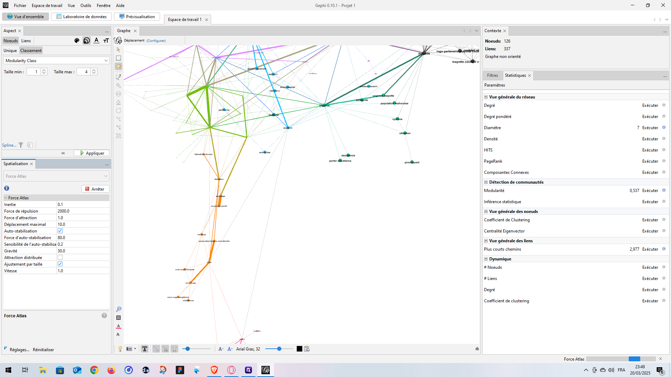Viewport: 671px width, 377px height.
Task: Open the label attributes configuration icon
Action: pyautogui.click(x=307, y=349)
